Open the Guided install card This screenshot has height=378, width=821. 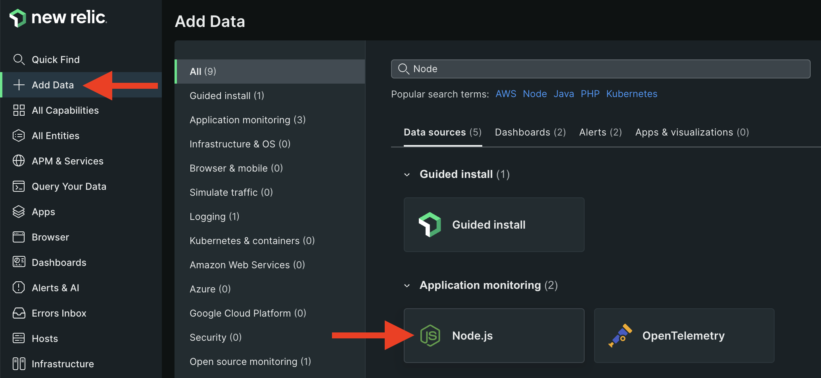(494, 225)
